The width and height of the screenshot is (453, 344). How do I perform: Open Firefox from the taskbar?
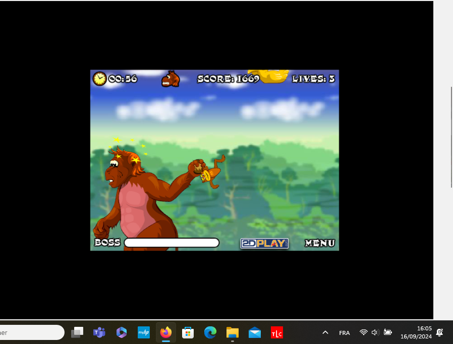(x=165, y=332)
